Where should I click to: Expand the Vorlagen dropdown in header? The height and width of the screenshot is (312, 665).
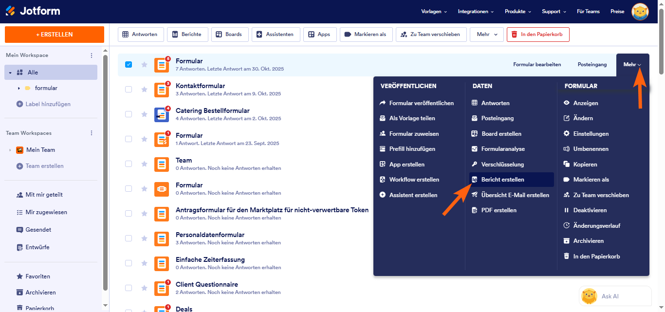[x=434, y=12]
